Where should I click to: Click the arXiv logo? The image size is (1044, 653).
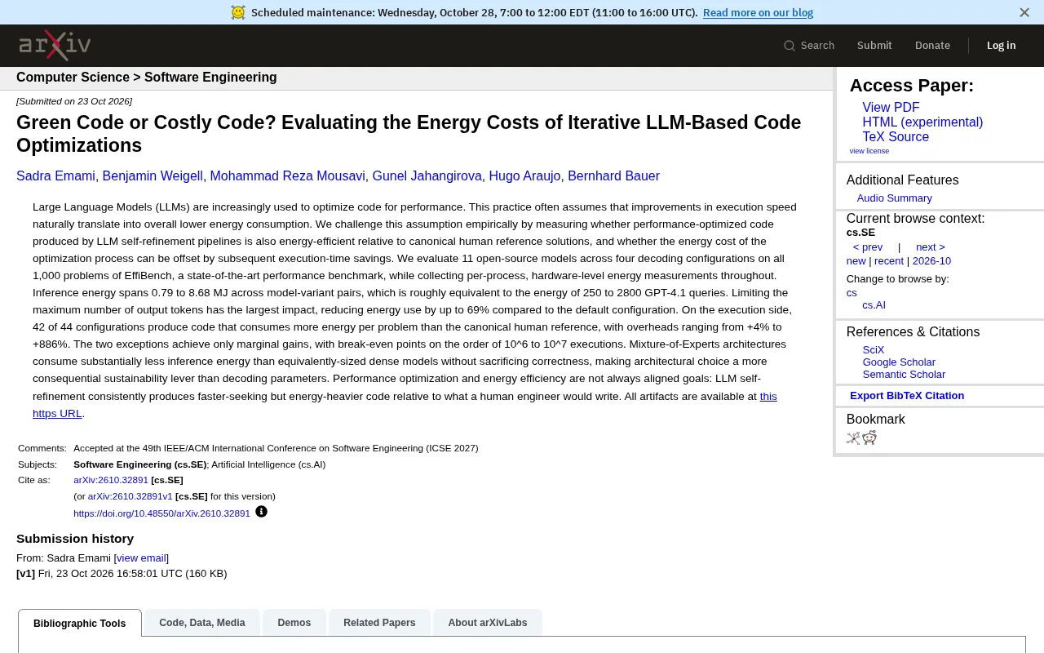coord(55,45)
